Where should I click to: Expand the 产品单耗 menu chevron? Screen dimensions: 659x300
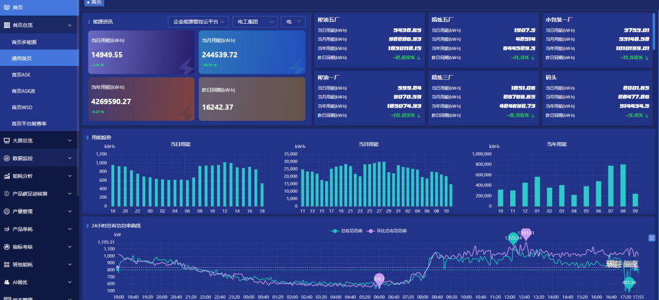coord(70,229)
